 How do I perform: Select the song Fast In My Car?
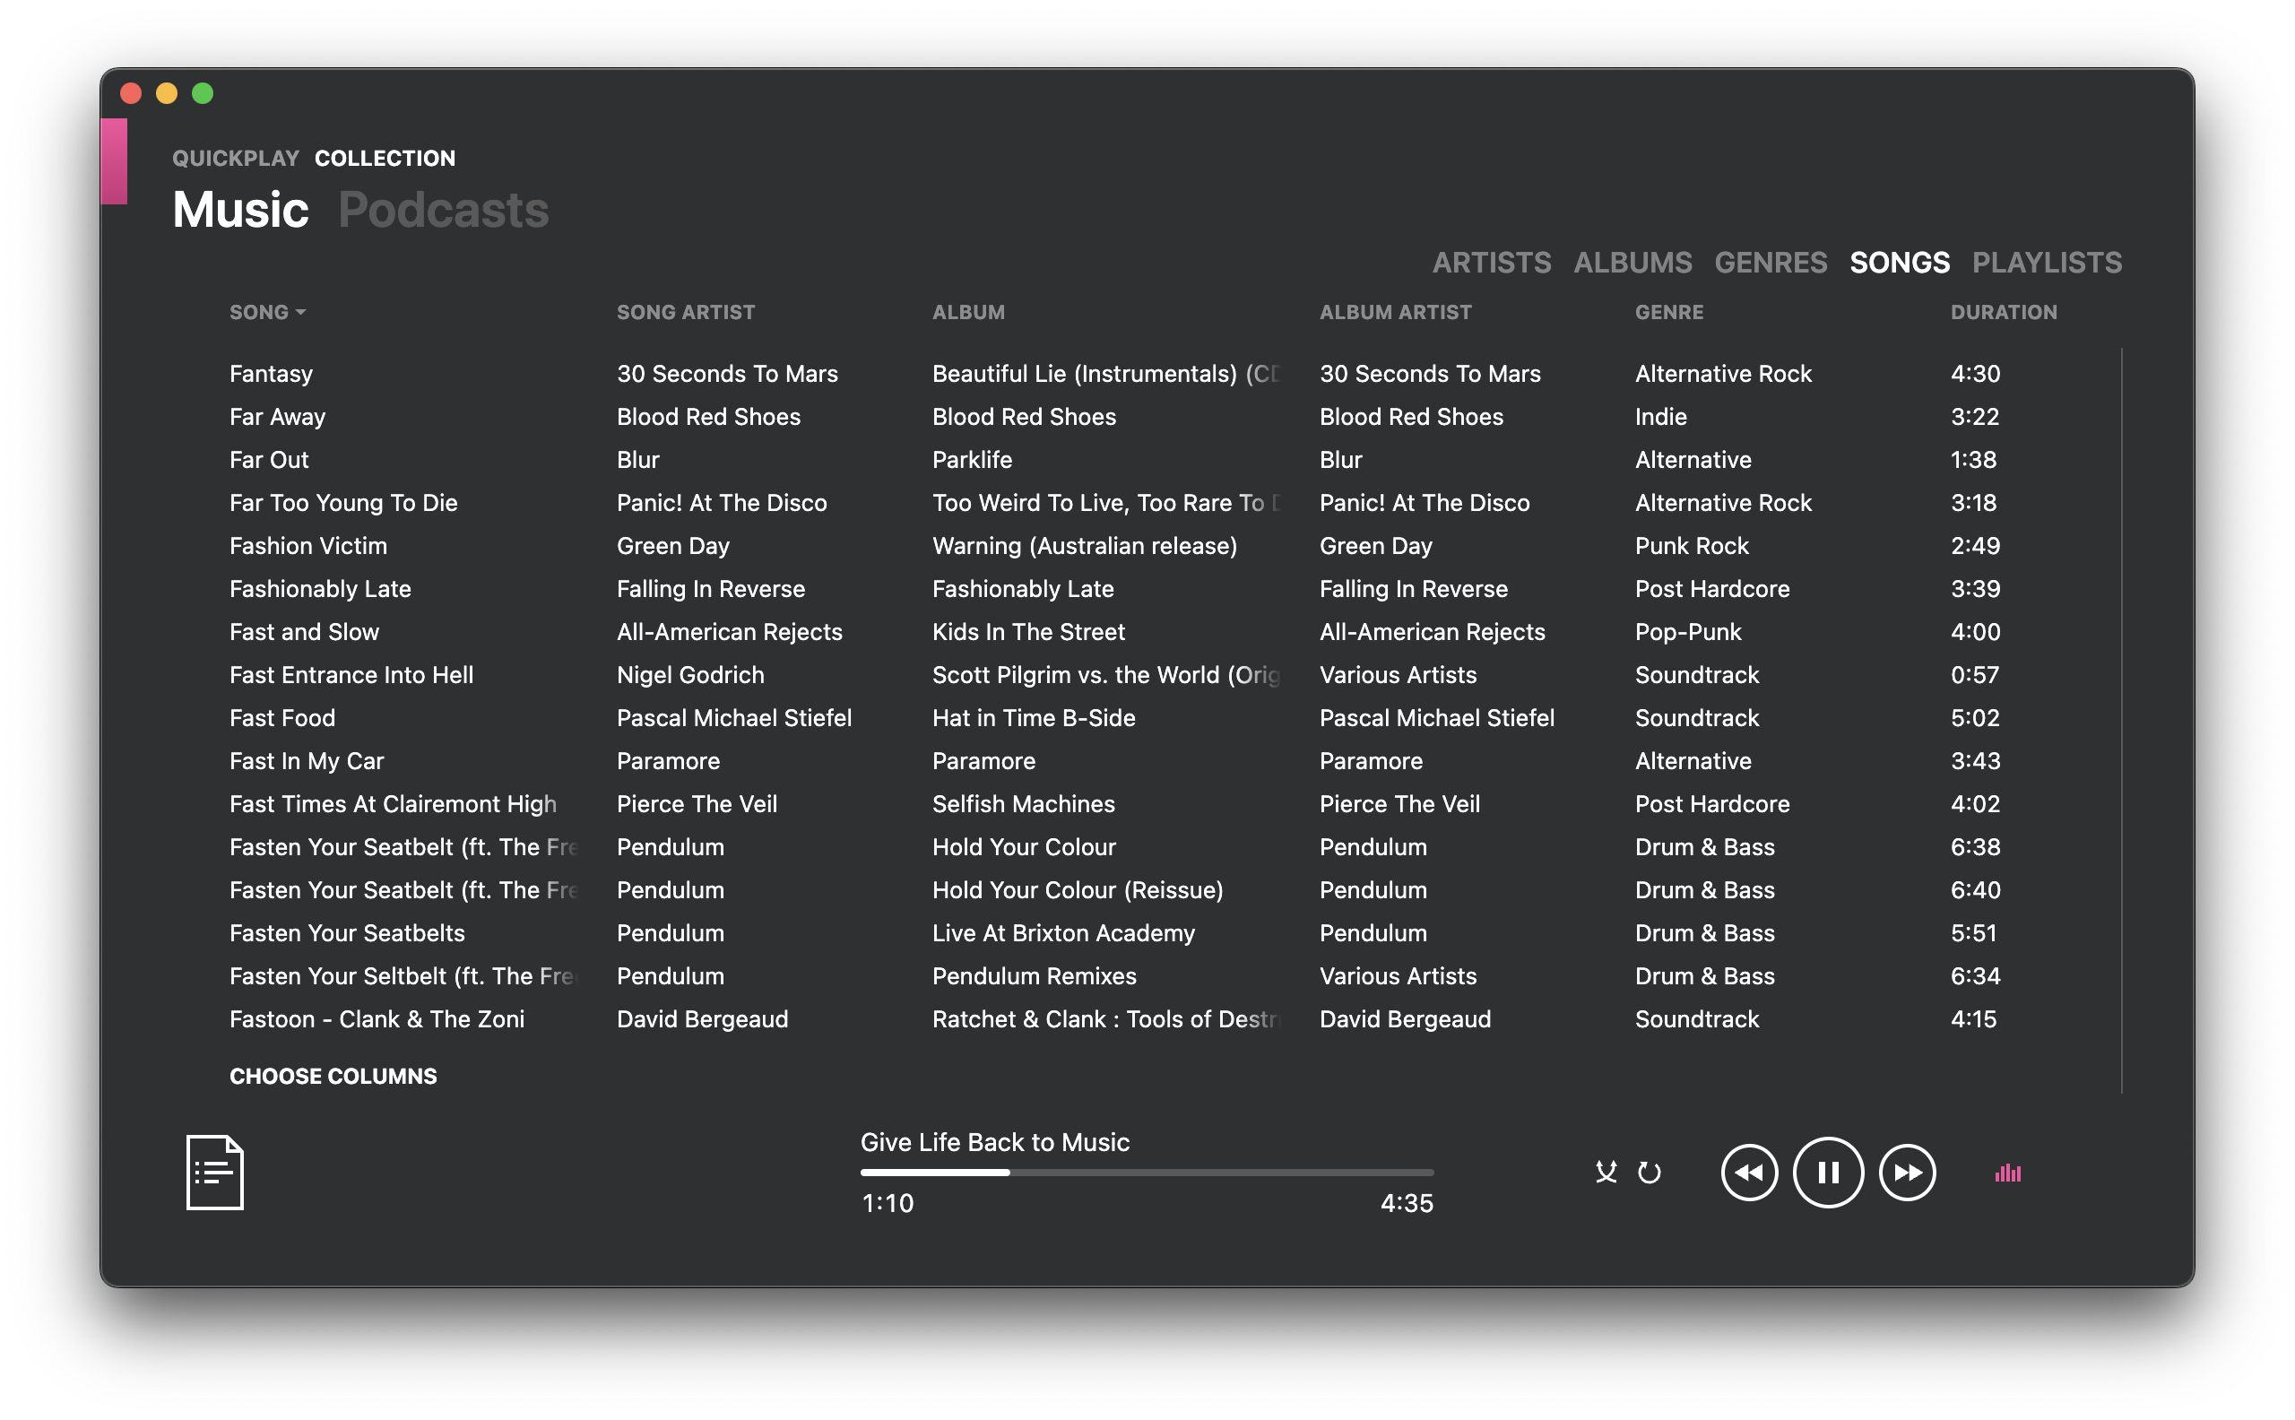[x=306, y=762]
